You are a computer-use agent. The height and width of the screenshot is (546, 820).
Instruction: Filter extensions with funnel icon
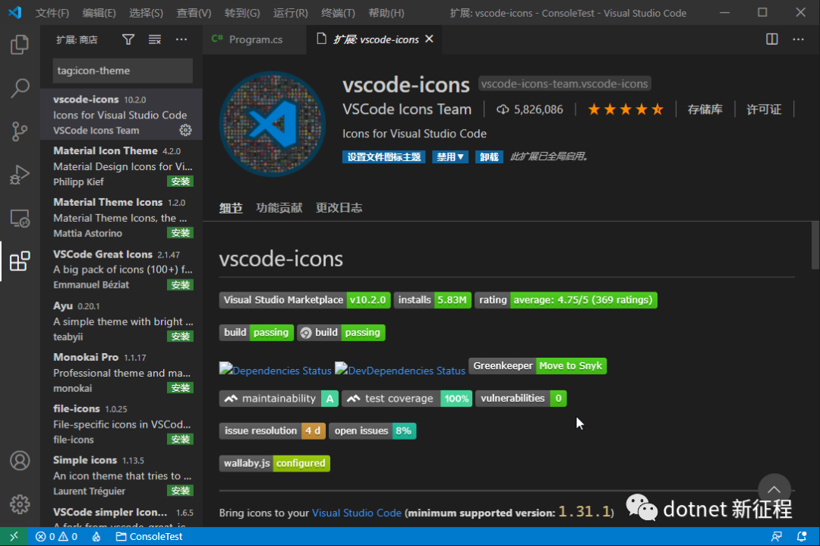tap(128, 39)
